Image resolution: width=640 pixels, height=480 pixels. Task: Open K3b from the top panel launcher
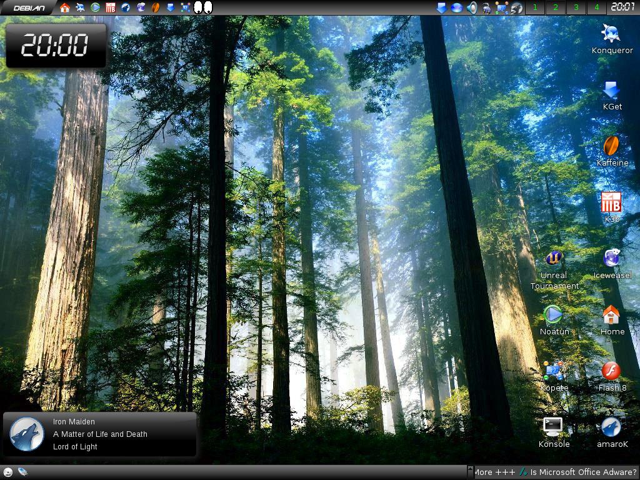pos(110,7)
